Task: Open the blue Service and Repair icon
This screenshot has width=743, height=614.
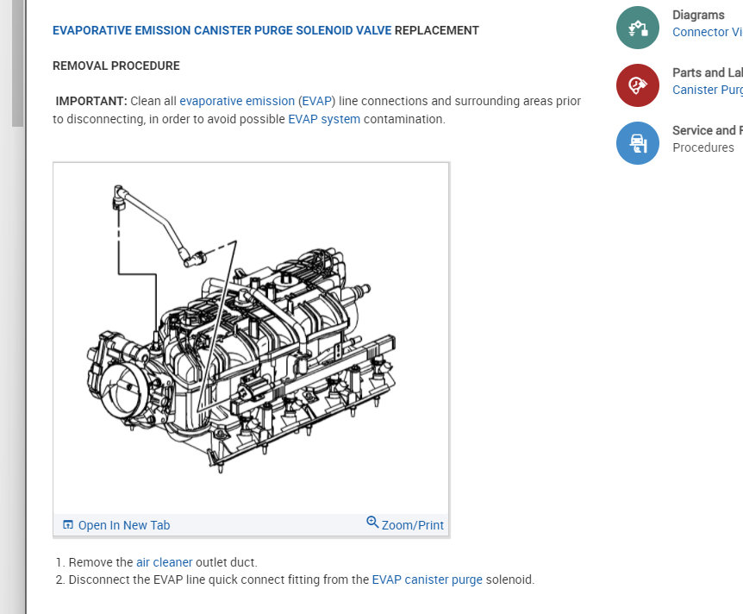Action: [x=637, y=143]
